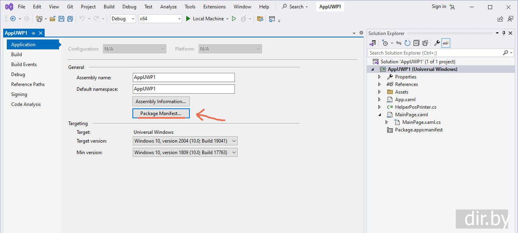Select Package.appxmanifest in Solution Explorer
Screen dimensions: 518x233
[x=418, y=130]
